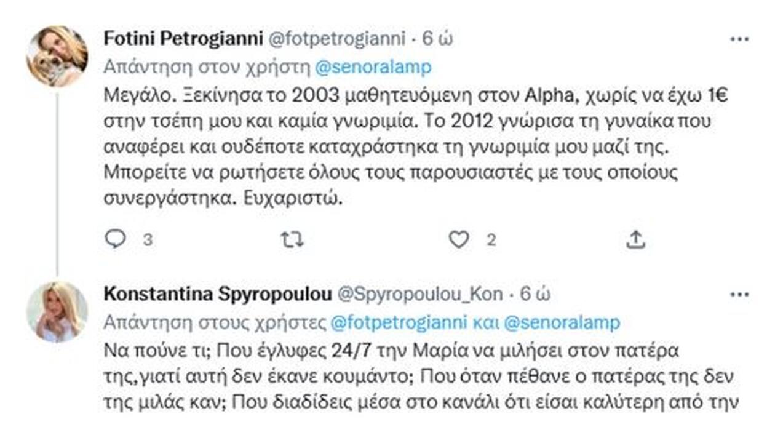Click Konstantina Spyropoulou's profile avatar
The height and width of the screenshot is (443, 775).
coord(58,311)
